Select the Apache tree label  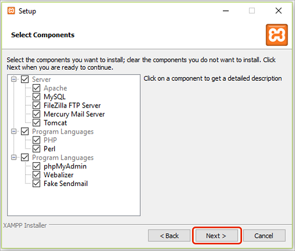[55, 88]
